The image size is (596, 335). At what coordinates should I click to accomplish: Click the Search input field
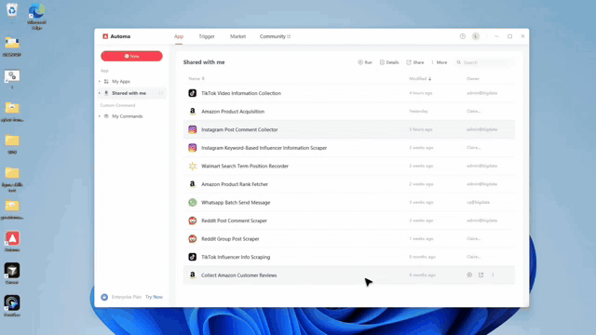[x=485, y=62]
